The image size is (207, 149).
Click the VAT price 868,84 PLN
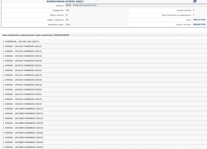tap(199, 24)
